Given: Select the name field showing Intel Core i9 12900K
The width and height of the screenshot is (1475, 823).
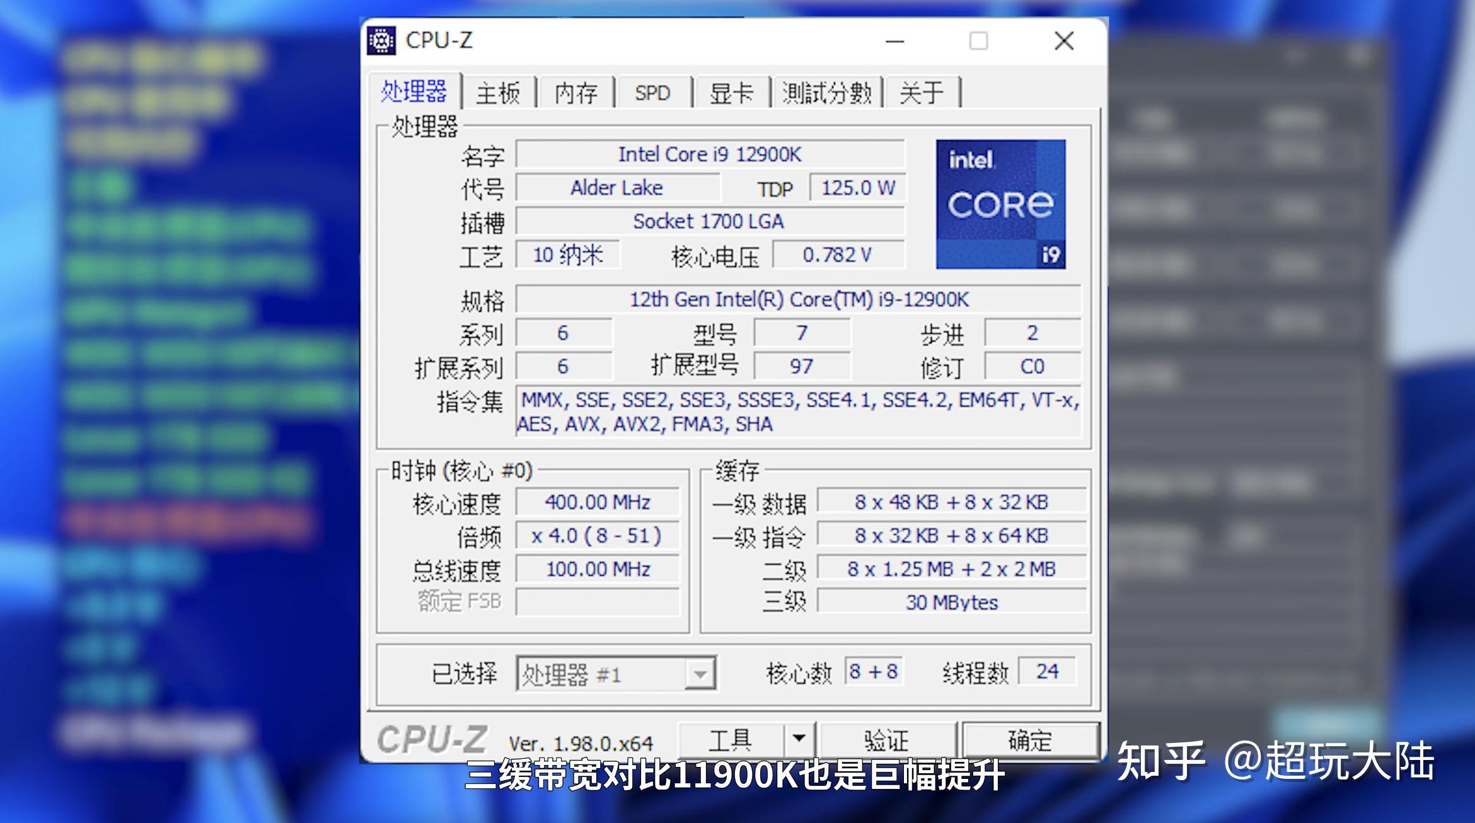Looking at the screenshot, I should pyautogui.click(x=710, y=154).
